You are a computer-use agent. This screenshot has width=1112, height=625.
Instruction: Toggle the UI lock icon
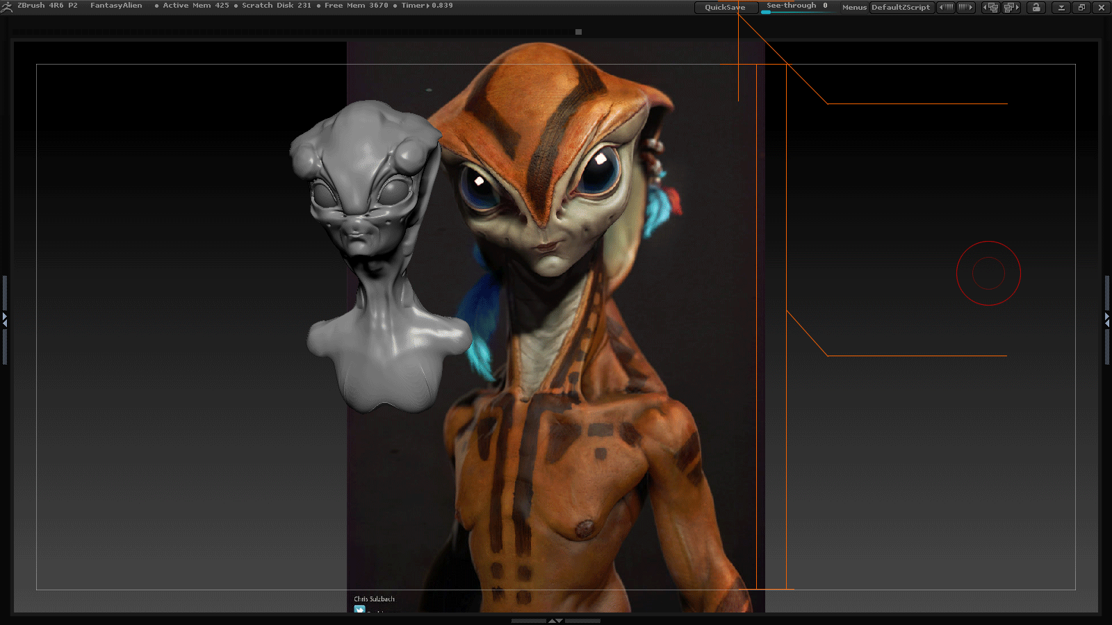click(1036, 8)
